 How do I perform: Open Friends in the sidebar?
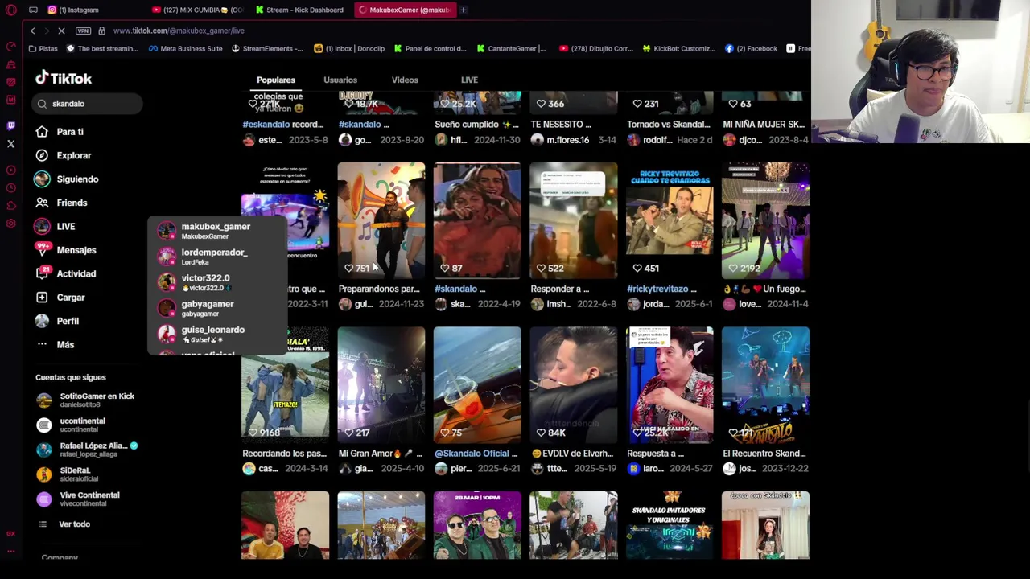coord(62,203)
